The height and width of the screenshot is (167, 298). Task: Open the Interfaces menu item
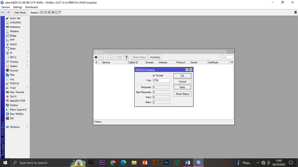click(17, 27)
